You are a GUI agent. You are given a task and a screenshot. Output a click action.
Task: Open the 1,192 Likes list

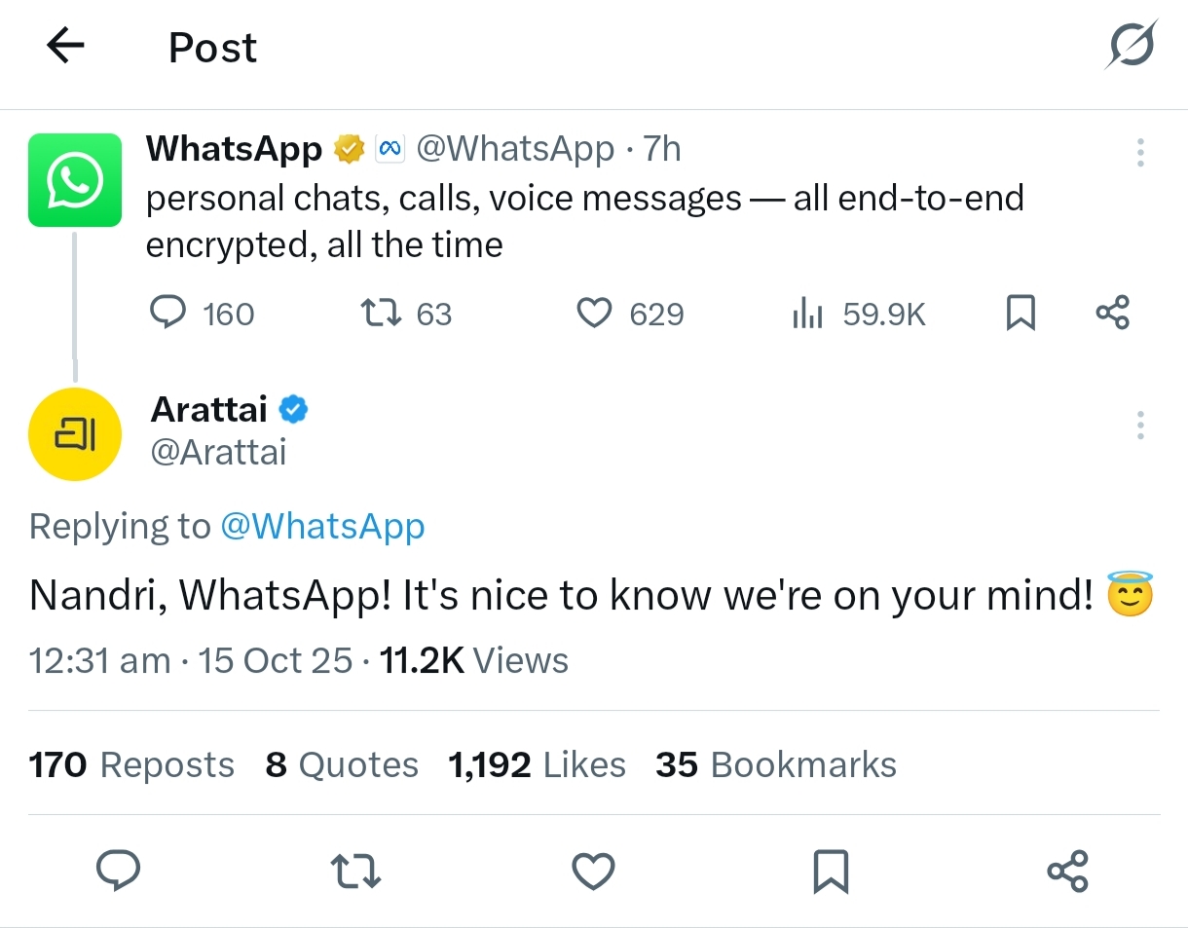point(537,765)
